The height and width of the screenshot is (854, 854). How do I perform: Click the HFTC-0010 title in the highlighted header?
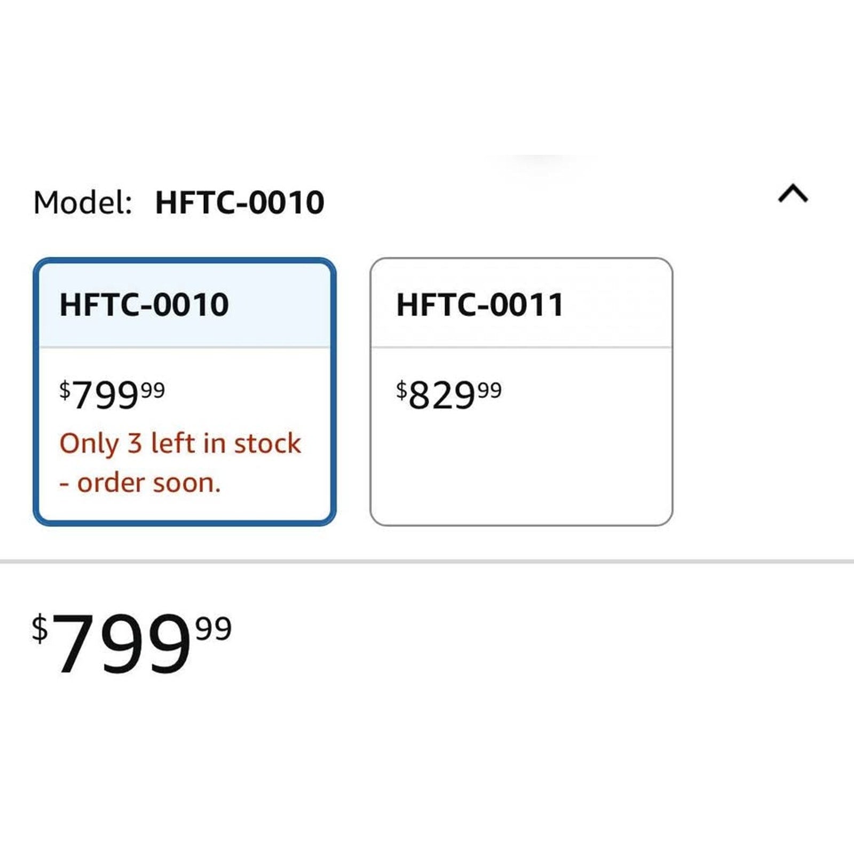coord(144,305)
